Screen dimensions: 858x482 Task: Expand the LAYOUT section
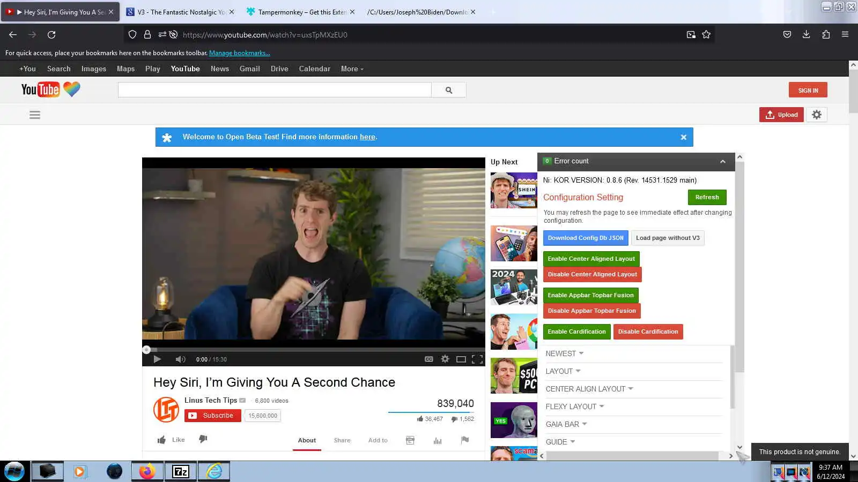click(563, 371)
